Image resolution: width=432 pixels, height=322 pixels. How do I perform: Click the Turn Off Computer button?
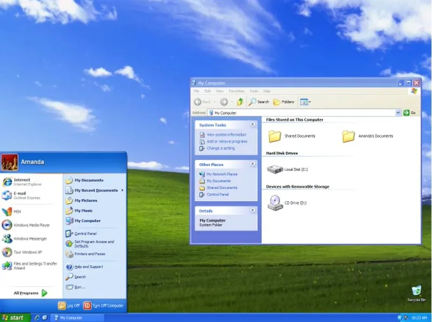tap(104, 305)
